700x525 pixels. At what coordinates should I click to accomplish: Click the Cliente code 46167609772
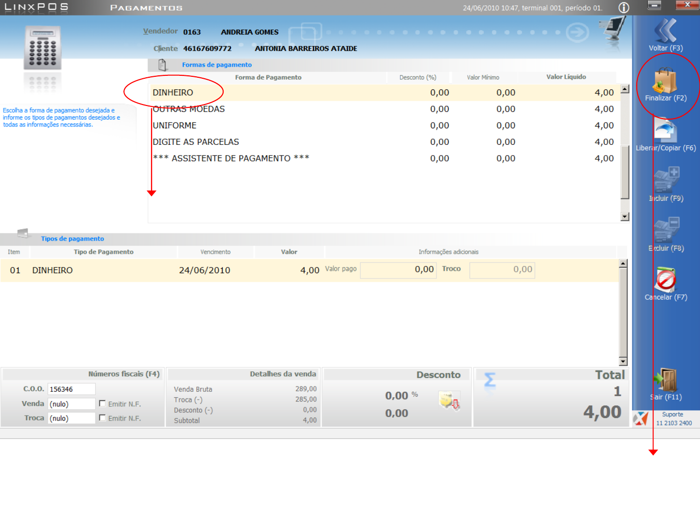[x=207, y=49]
